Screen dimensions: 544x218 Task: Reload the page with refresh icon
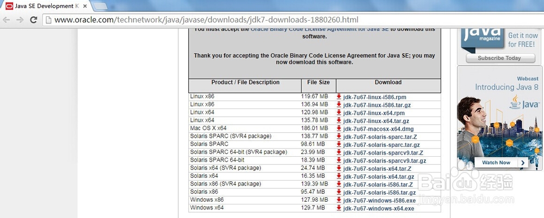tap(33, 20)
